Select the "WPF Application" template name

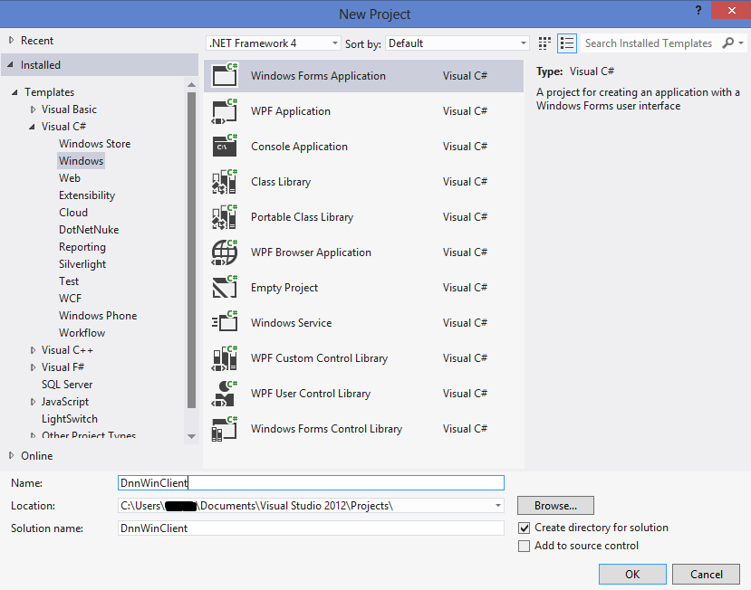pos(291,111)
